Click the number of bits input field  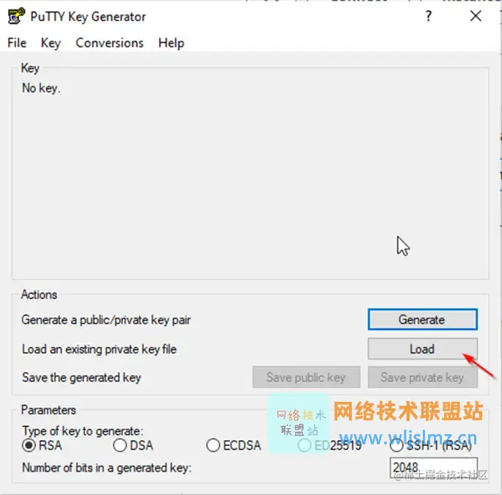(434, 468)
